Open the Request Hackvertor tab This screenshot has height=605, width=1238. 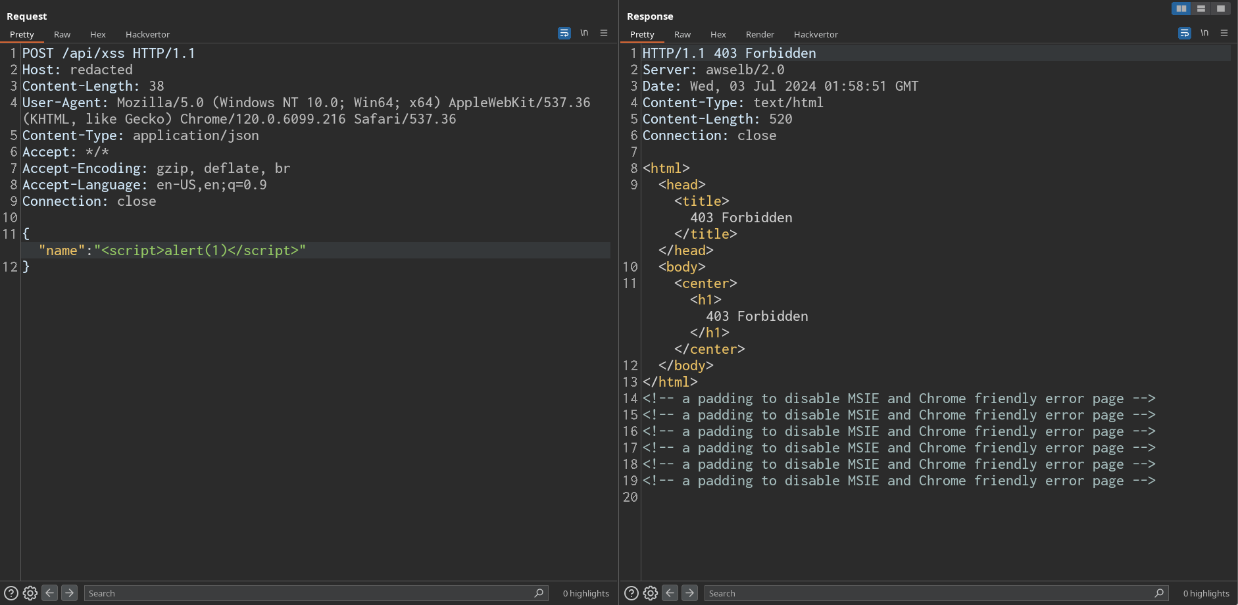[x=147, y=34]
